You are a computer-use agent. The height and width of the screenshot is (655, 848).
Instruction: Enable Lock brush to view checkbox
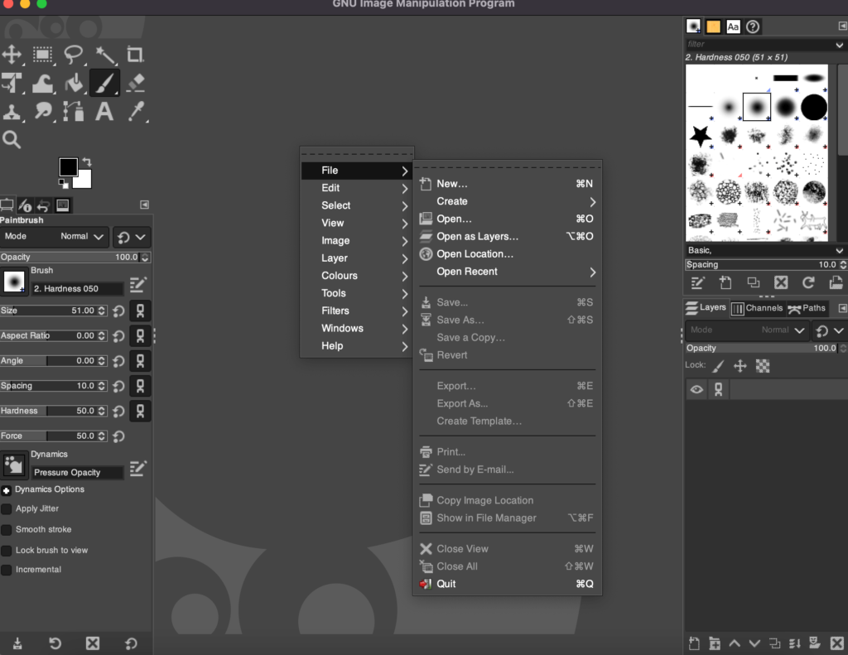click(7, 551)
